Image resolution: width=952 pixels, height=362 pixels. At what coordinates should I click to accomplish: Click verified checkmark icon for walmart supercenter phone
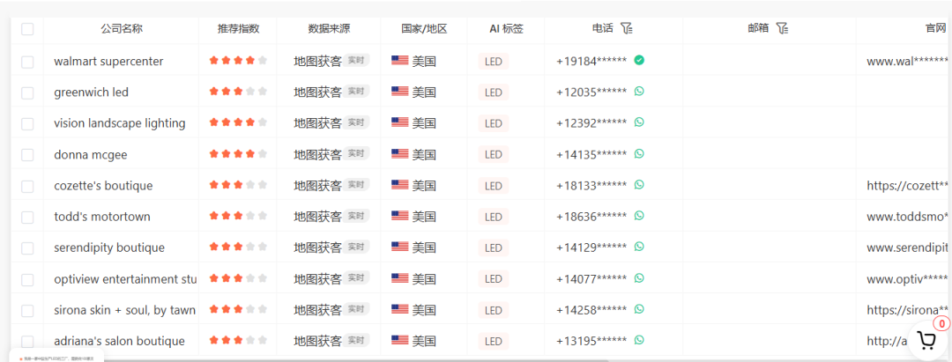tap(639, 60)
